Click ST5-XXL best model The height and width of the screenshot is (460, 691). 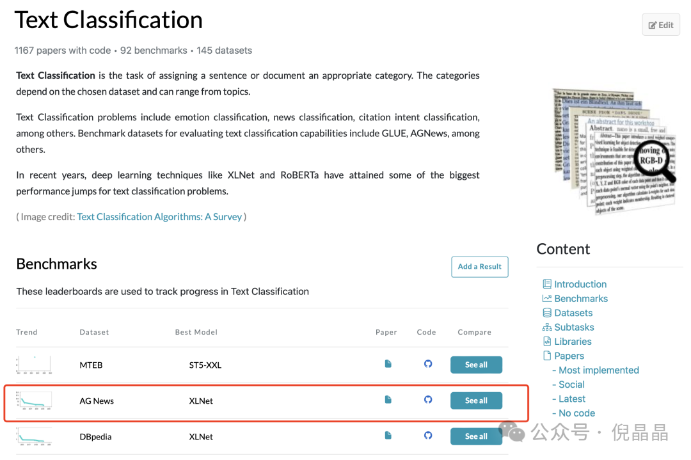(x=205, y=365)
